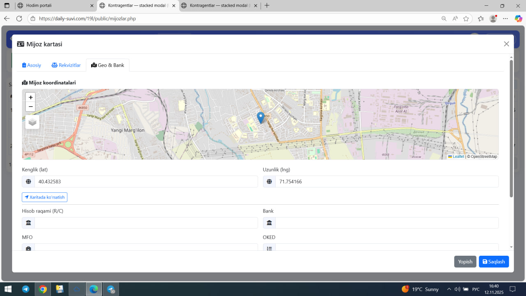
Task: Add page to favorites star icon
Action: click(466, 18)
